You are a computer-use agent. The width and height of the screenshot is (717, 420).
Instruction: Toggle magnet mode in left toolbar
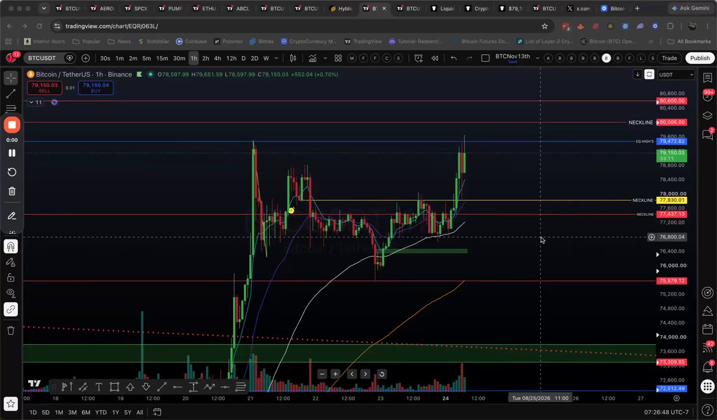(11, 246)
